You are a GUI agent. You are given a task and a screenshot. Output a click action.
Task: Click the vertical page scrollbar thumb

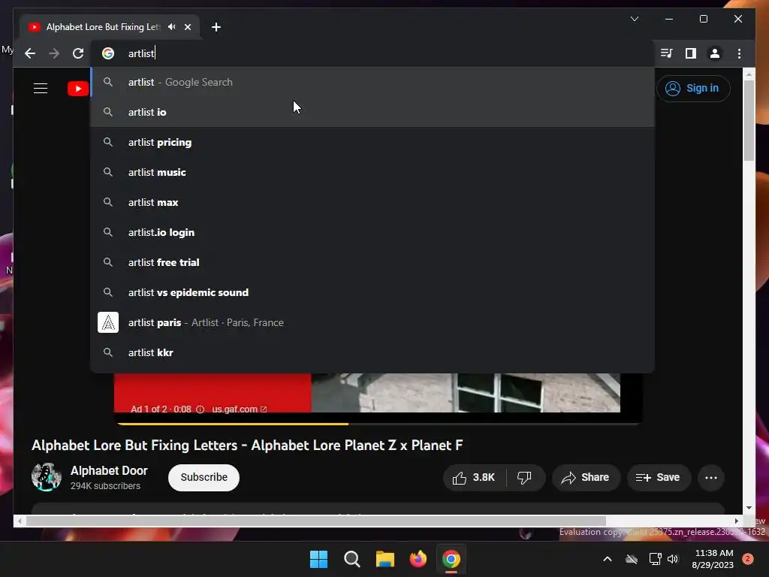point(749,120)
